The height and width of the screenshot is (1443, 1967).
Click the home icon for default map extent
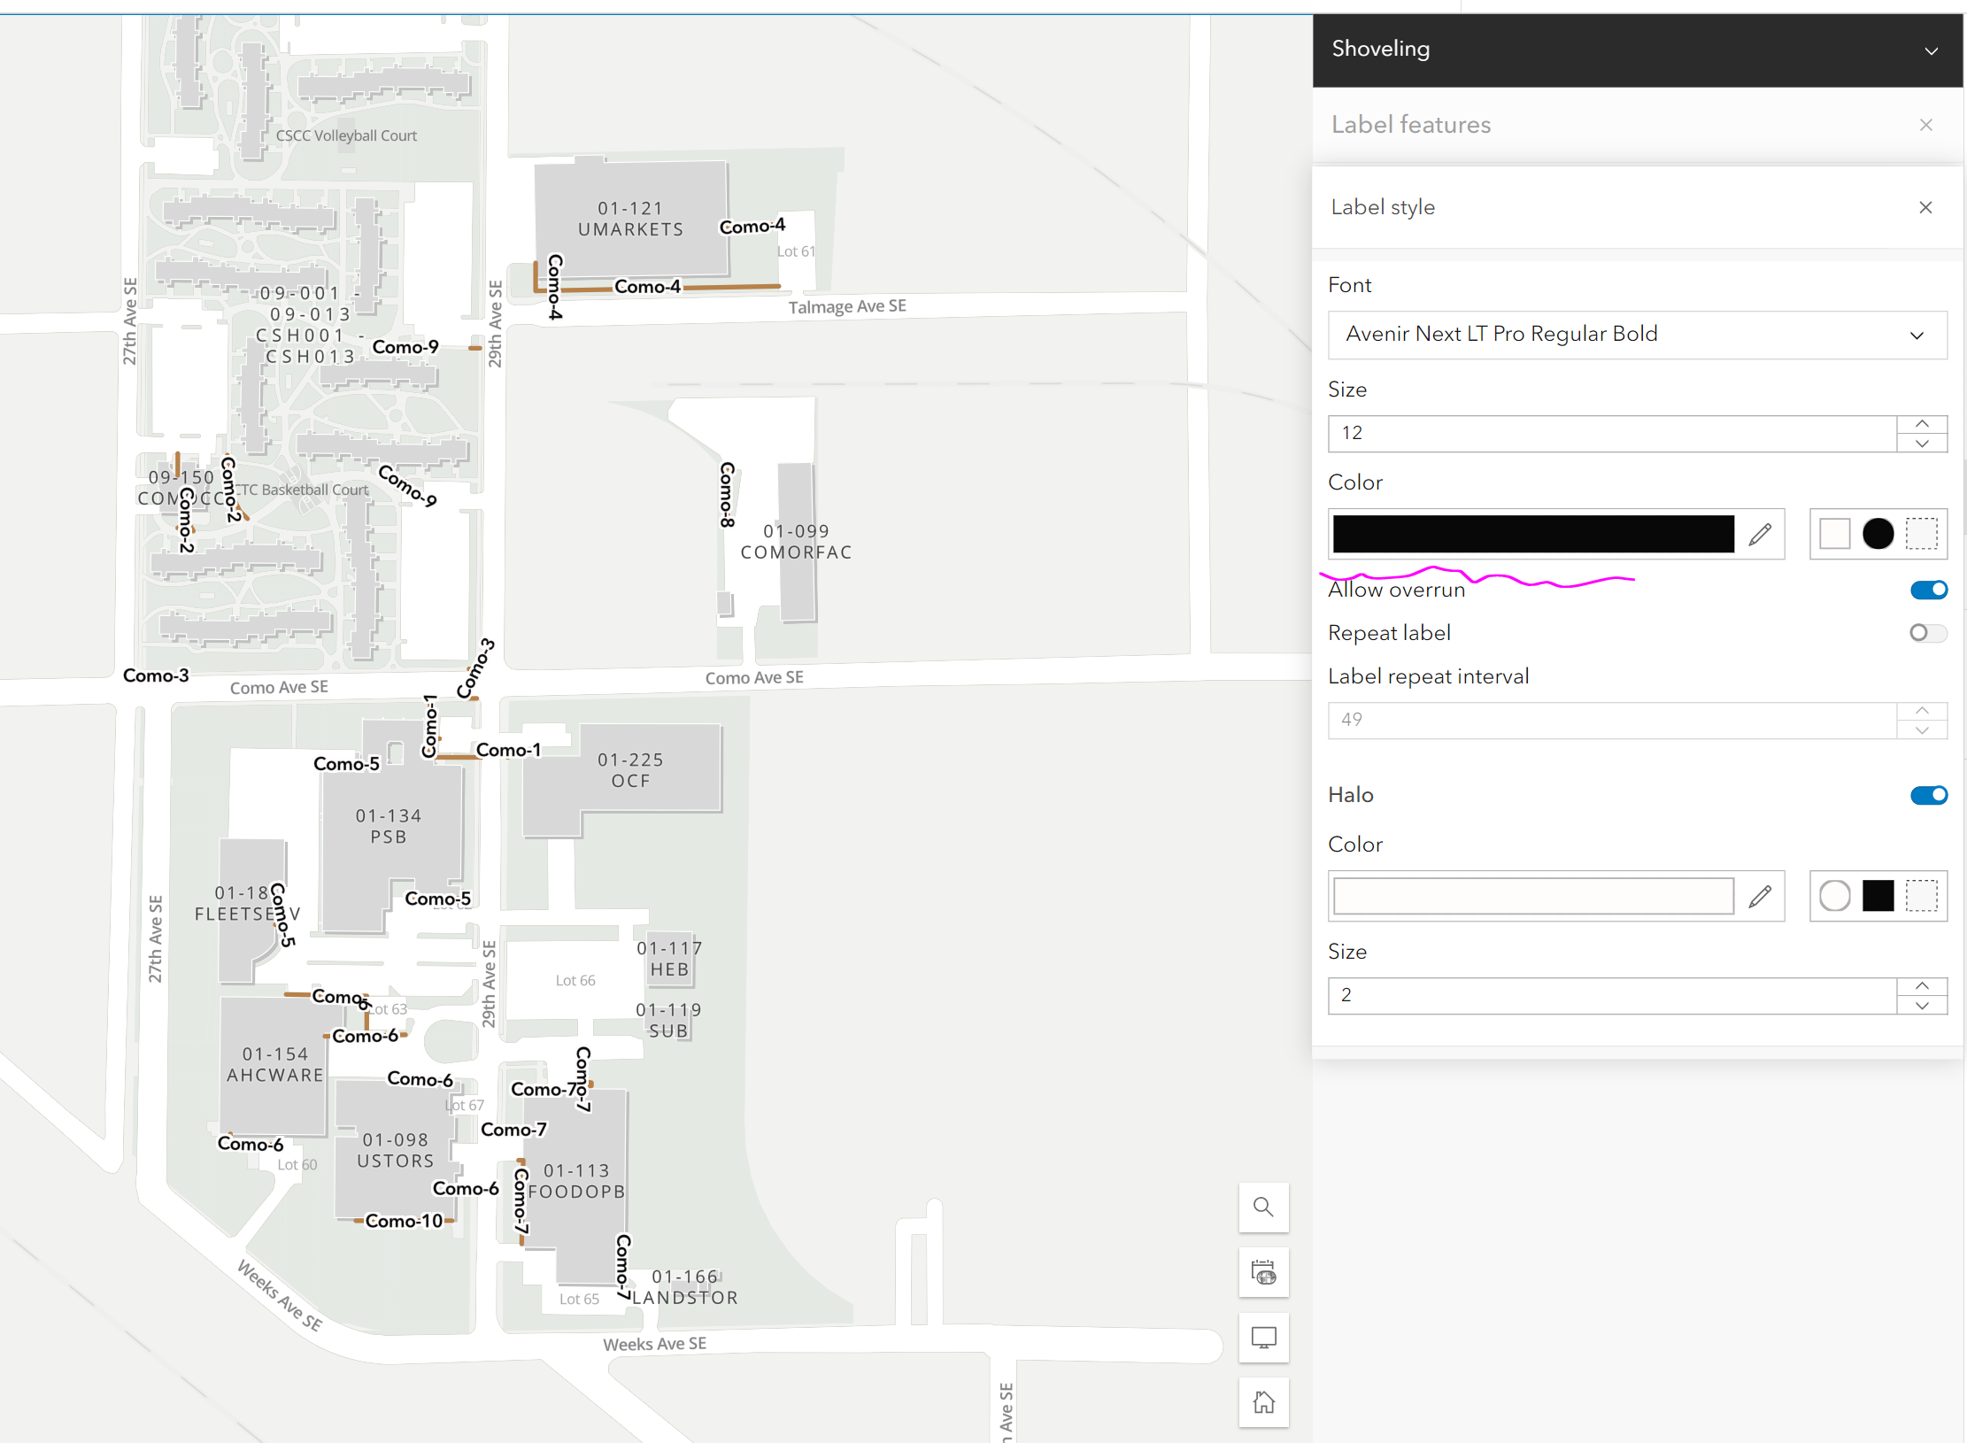click(1263, 1402)
